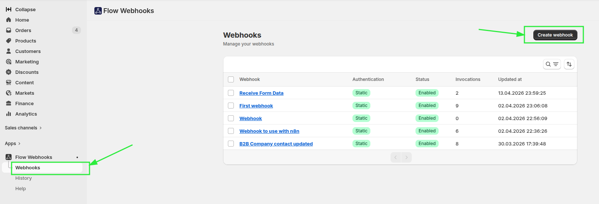Go to next page of webhooks
This screenshot has width=599, height=204.
(407, 157)
